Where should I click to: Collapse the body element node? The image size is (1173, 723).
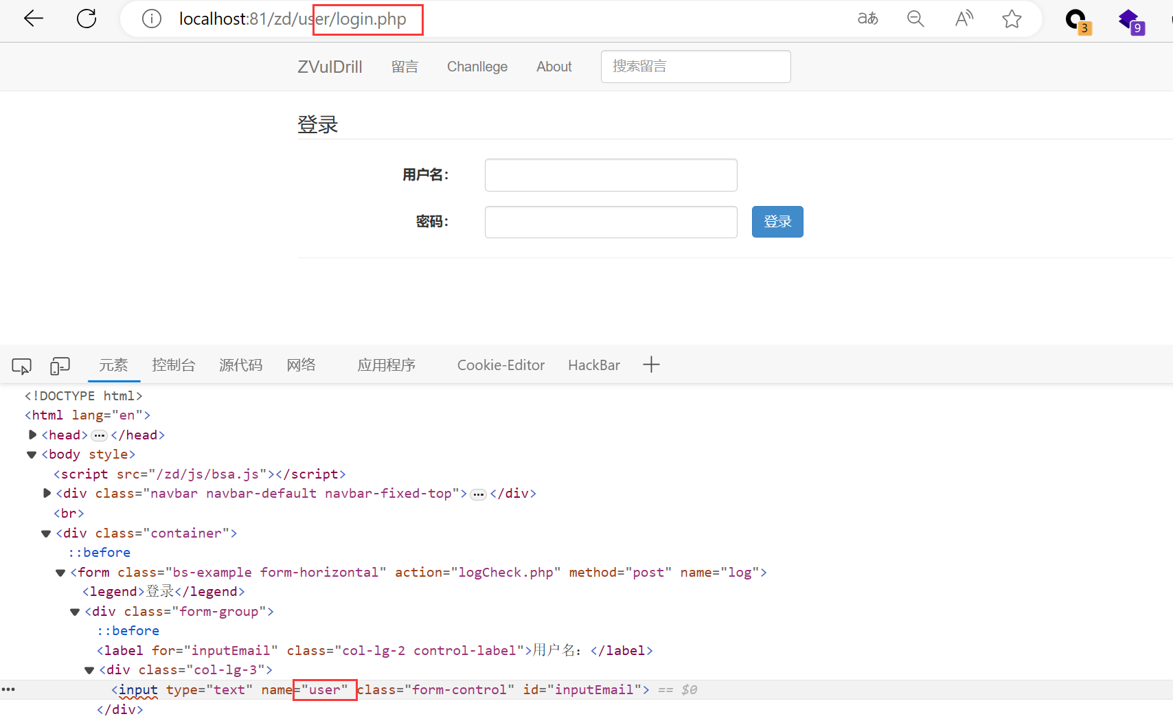click(32, 455)
